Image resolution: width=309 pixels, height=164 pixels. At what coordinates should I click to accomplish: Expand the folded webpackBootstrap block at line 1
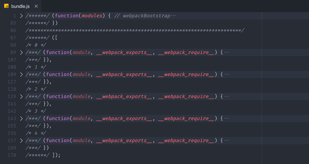pos(21,16)
